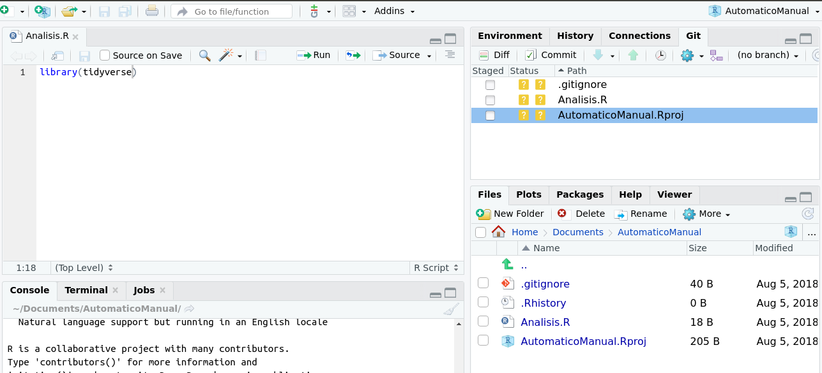
Task: Switch to the Packages tab
Action: click(x=579, y=194)
